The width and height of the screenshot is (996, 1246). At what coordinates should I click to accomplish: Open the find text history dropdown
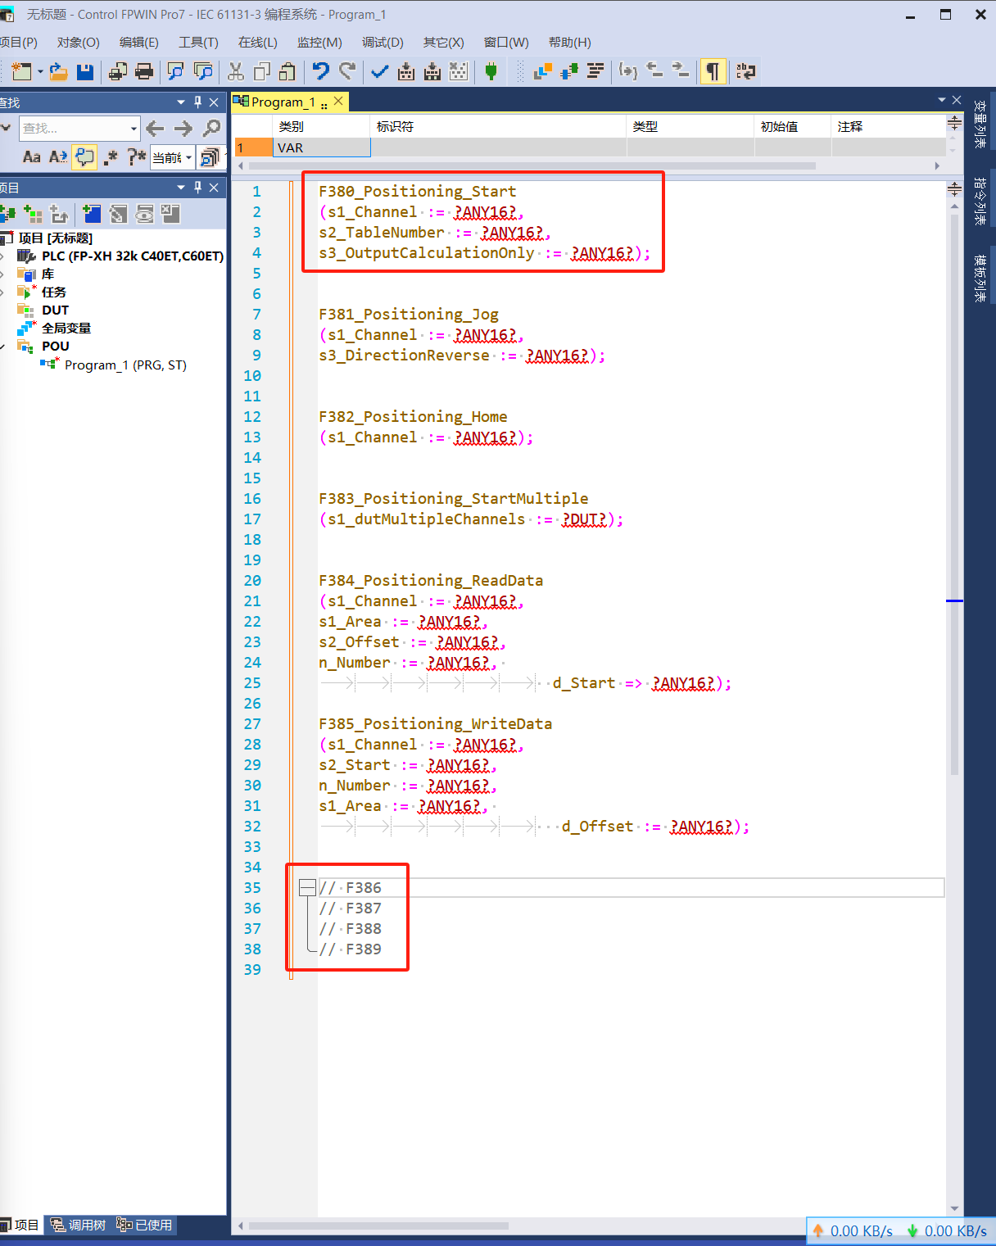(134, 129)
